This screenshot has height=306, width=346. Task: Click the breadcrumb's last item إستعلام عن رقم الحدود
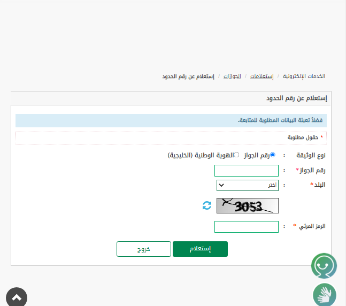pos(188,76)
